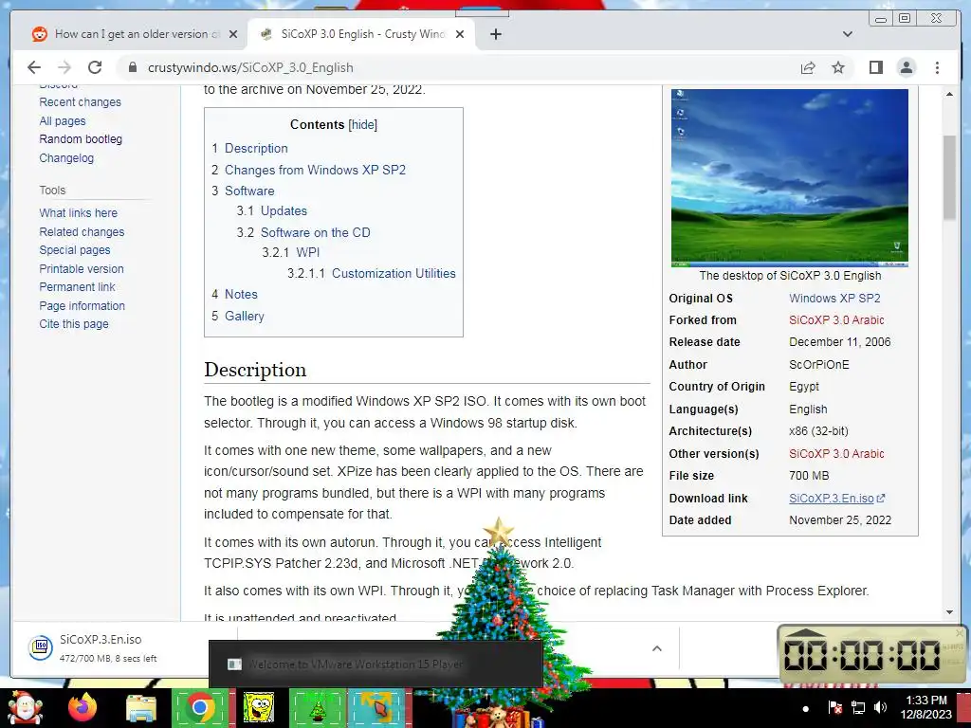Image resolution: width=971 pixels, height=728 pixels.
Task: Open the taskbar clock showing 1:33 PM
Action: coord(925,707)
